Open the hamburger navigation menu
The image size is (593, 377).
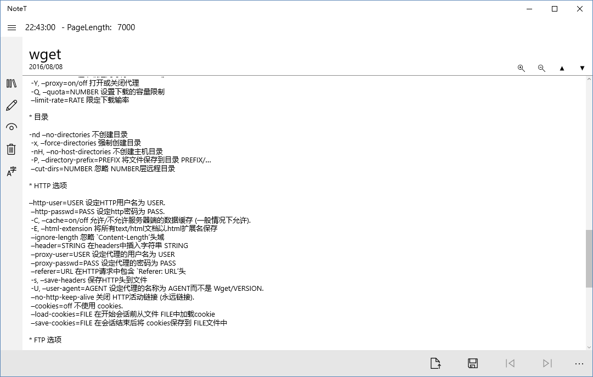click(x=12, y=27)
